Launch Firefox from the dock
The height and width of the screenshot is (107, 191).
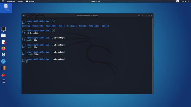pyautogui.click(x=3, y=48)
